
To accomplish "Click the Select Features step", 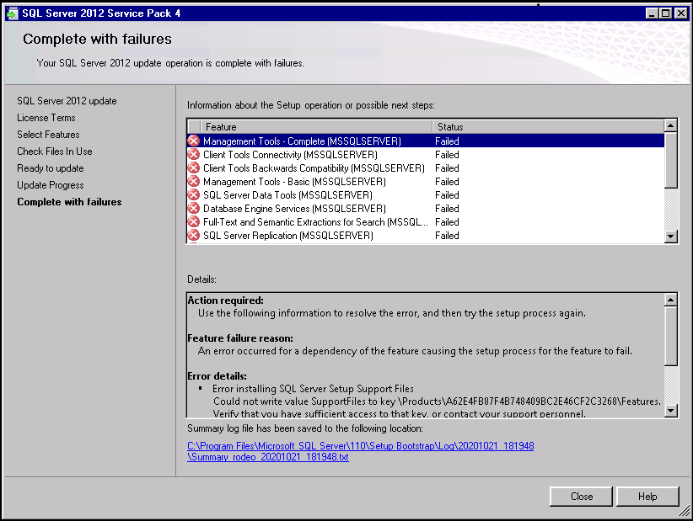I will tap(48, 135).
